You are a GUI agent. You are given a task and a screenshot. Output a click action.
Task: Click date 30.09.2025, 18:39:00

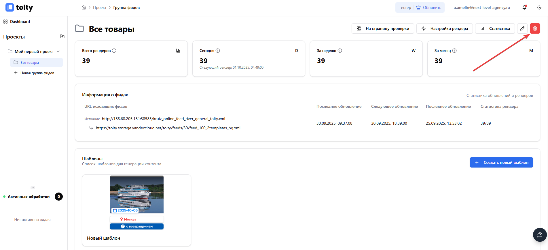pos(389,123)
